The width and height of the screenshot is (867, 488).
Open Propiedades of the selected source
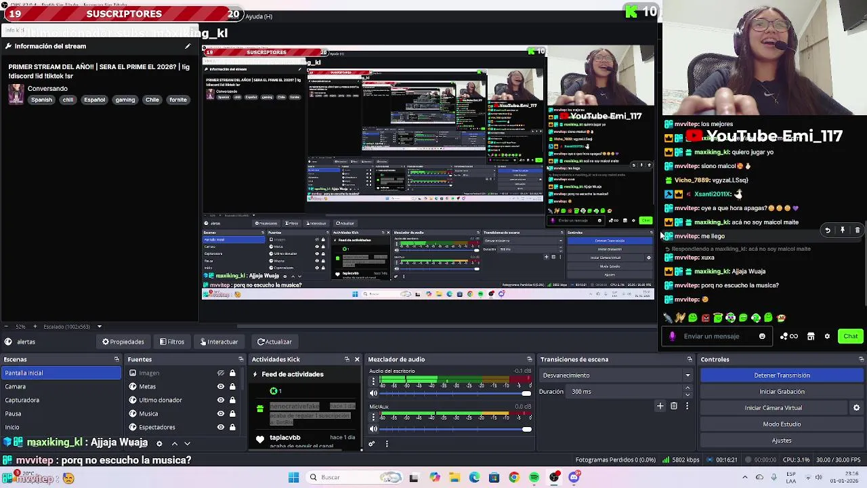[123, 342]
